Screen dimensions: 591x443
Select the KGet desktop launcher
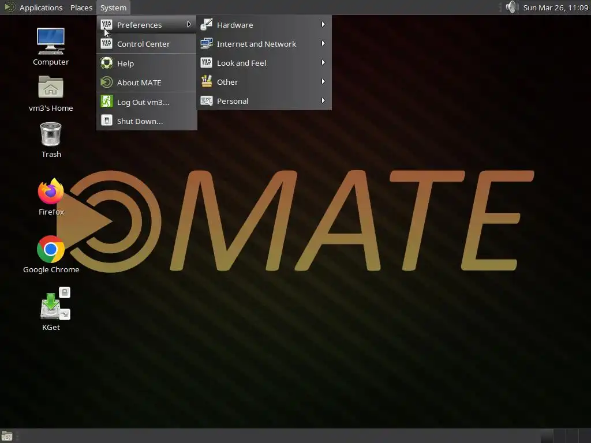click(55, 303)
